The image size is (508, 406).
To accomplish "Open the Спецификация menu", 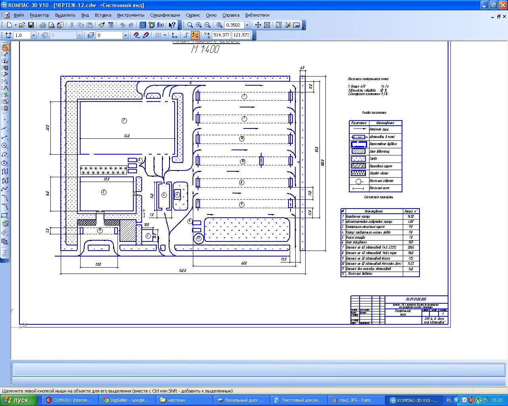I will pos(165,15).
